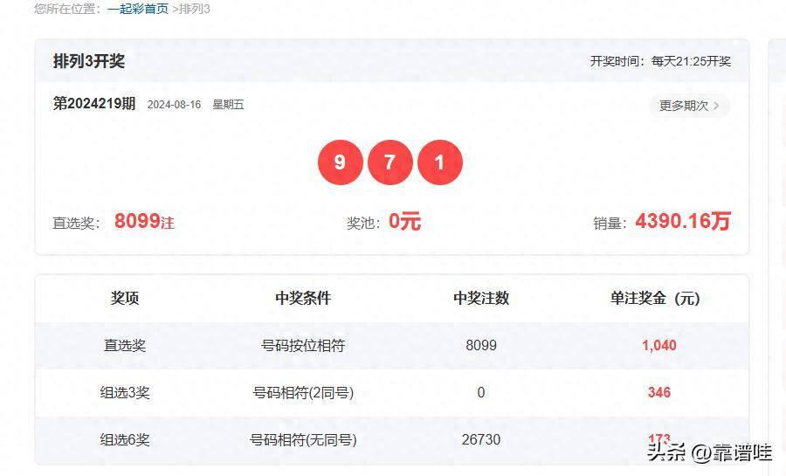Click the 中奖条件 column header

(303, 298)
